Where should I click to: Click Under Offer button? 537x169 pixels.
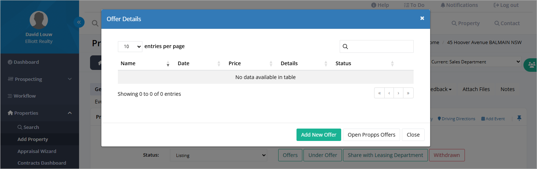[322, 155]
